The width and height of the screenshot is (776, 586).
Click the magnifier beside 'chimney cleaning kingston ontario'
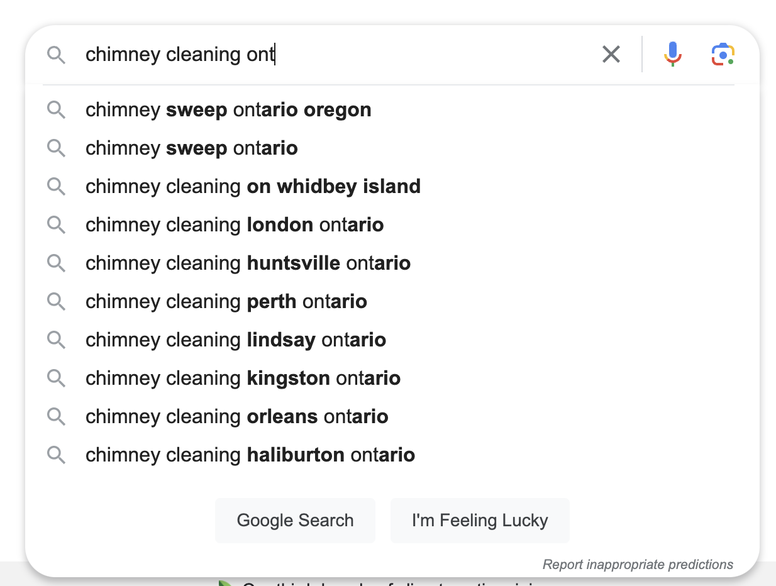[x=56, y=378]
